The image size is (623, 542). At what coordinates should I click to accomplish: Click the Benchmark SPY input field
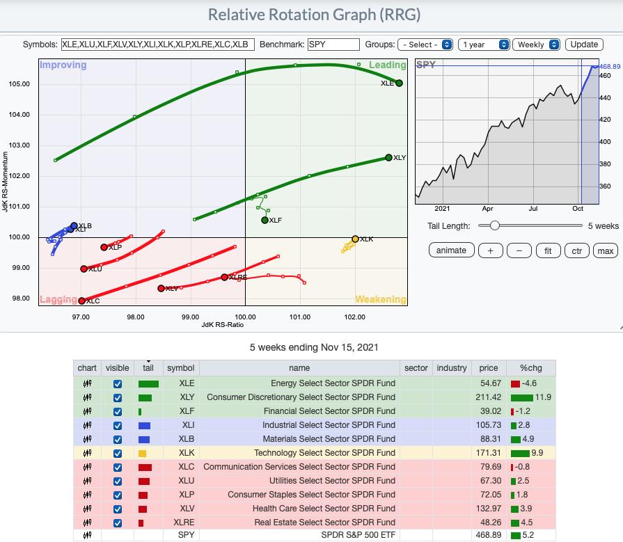(x=333, y=45)
